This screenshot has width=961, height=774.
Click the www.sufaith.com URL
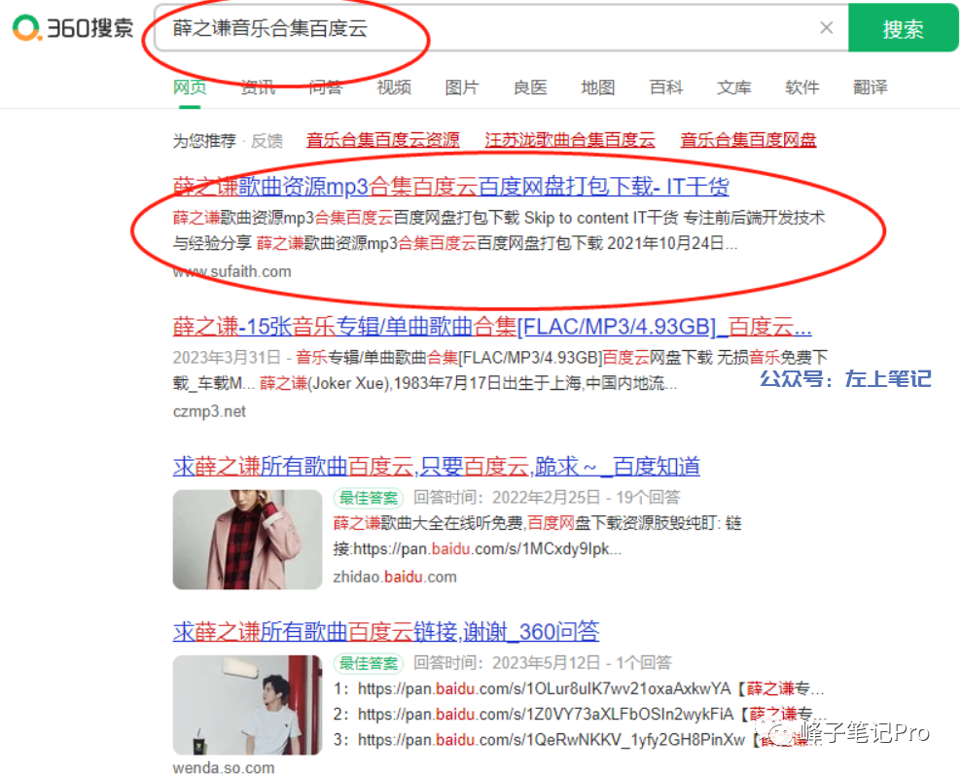231,271
